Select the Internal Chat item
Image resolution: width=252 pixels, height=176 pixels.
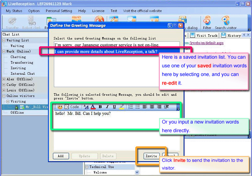click(x=23, y=73)
